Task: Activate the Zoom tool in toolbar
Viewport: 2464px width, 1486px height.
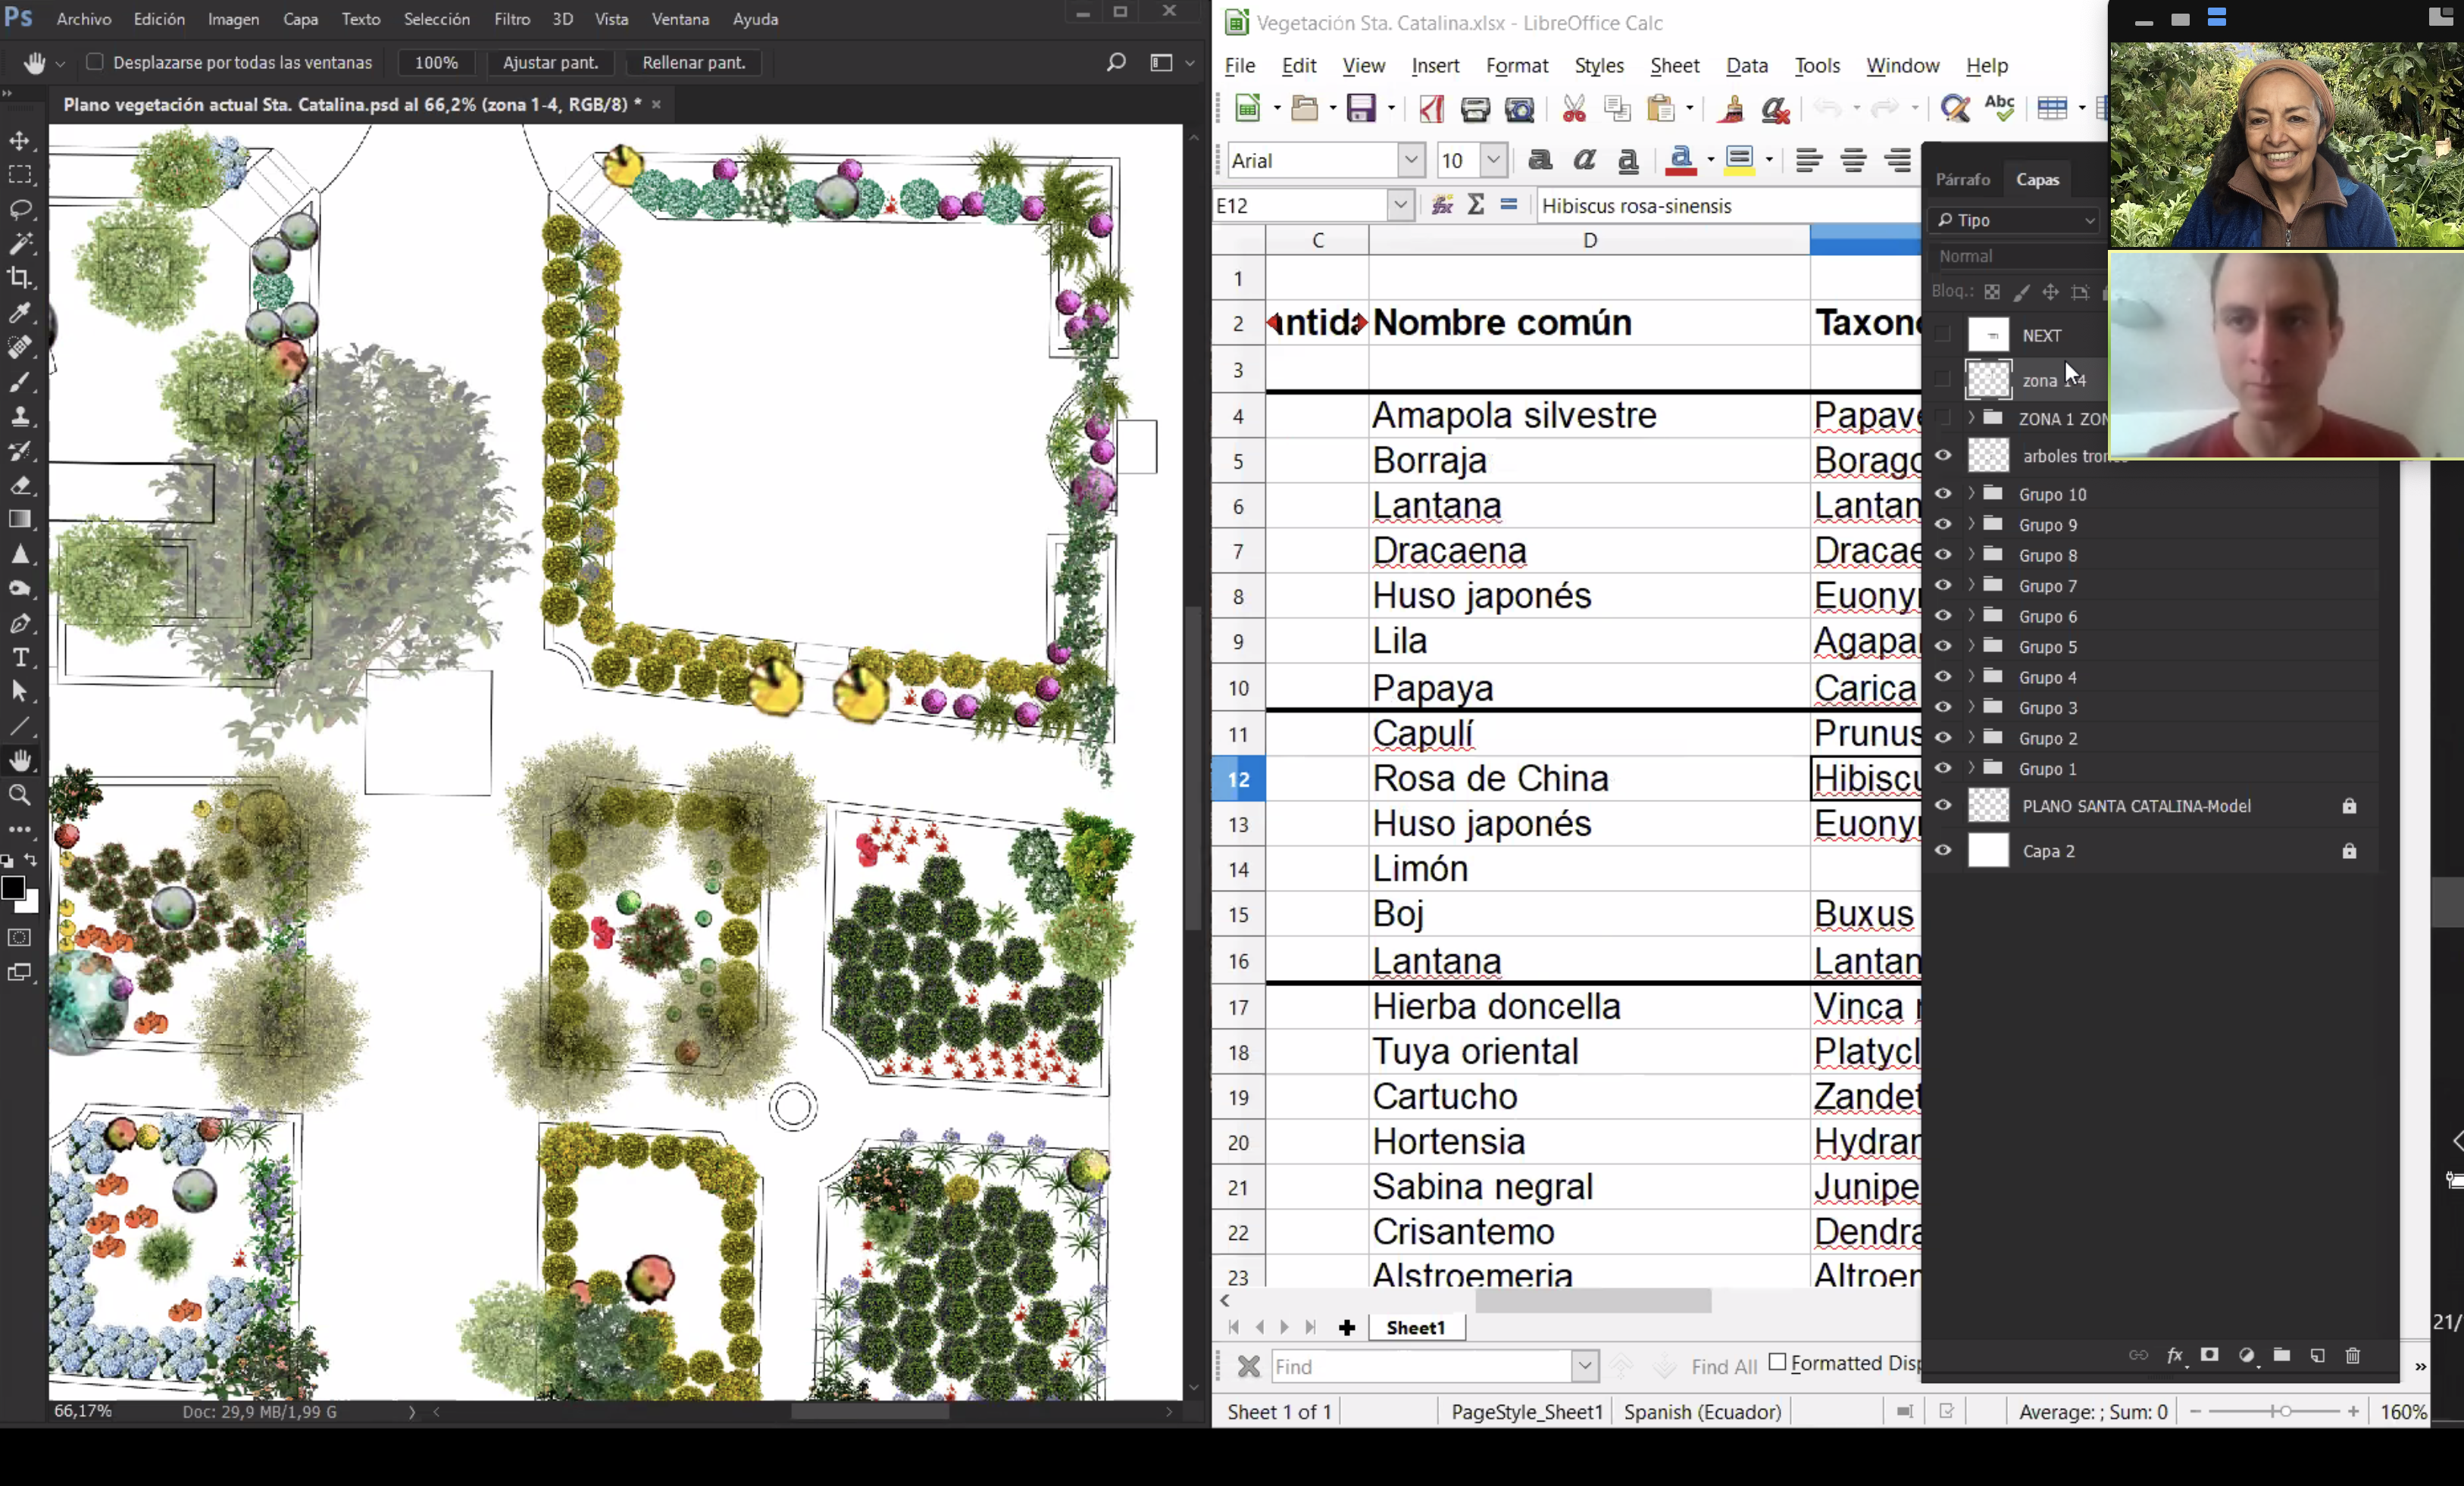Action: pyautogui.click(x=20, y=795)
